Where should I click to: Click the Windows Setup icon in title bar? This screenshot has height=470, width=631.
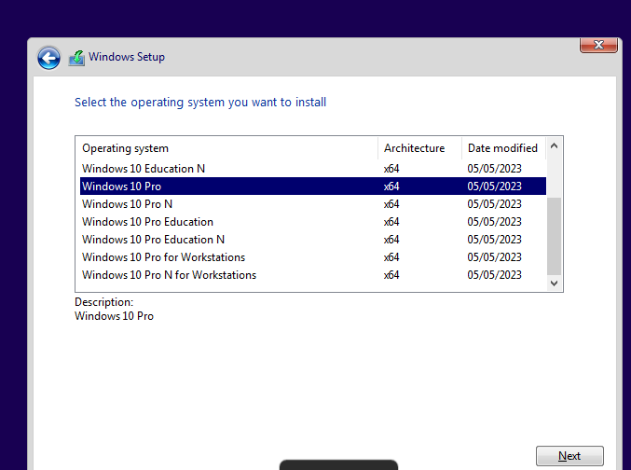pos(76,58)
